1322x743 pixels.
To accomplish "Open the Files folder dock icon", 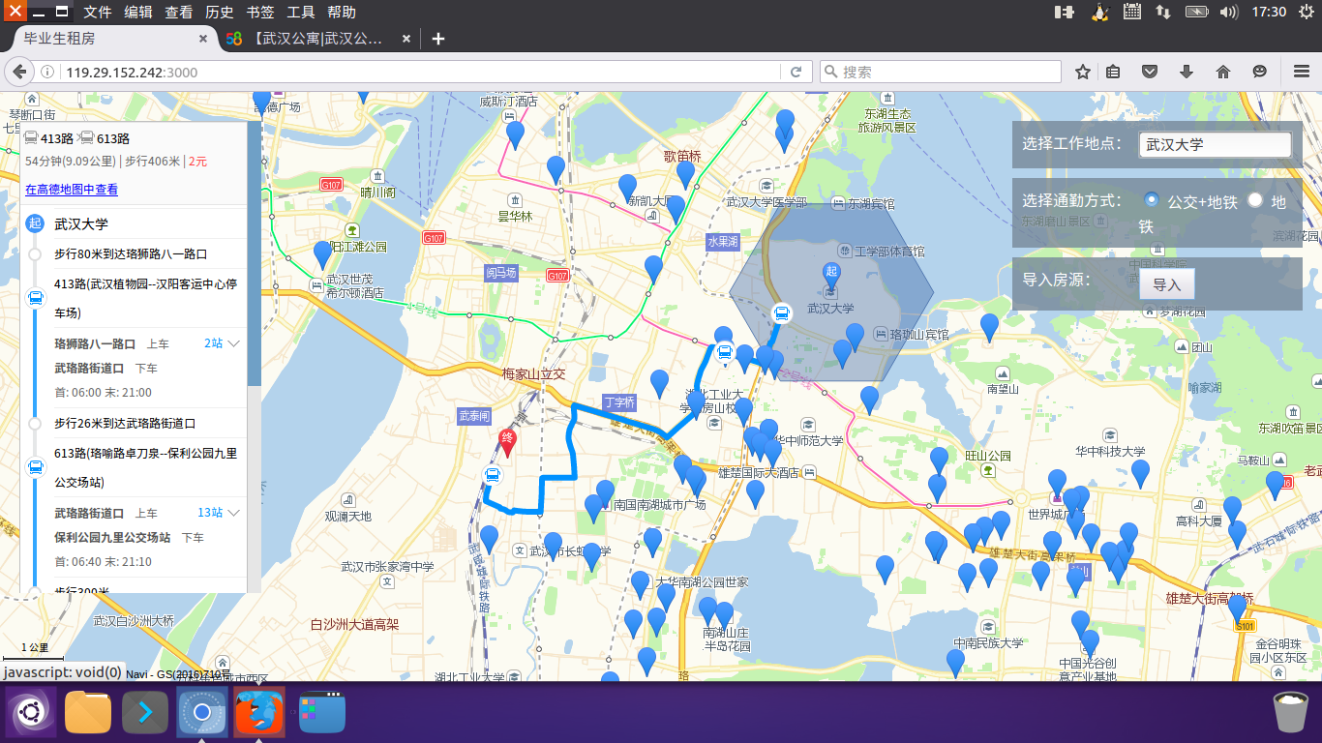I will (88, 713).
